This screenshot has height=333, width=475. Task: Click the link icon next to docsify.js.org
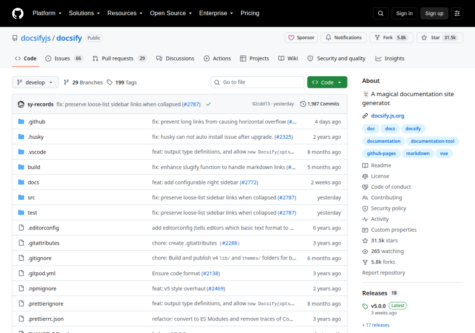coord(365,116)
